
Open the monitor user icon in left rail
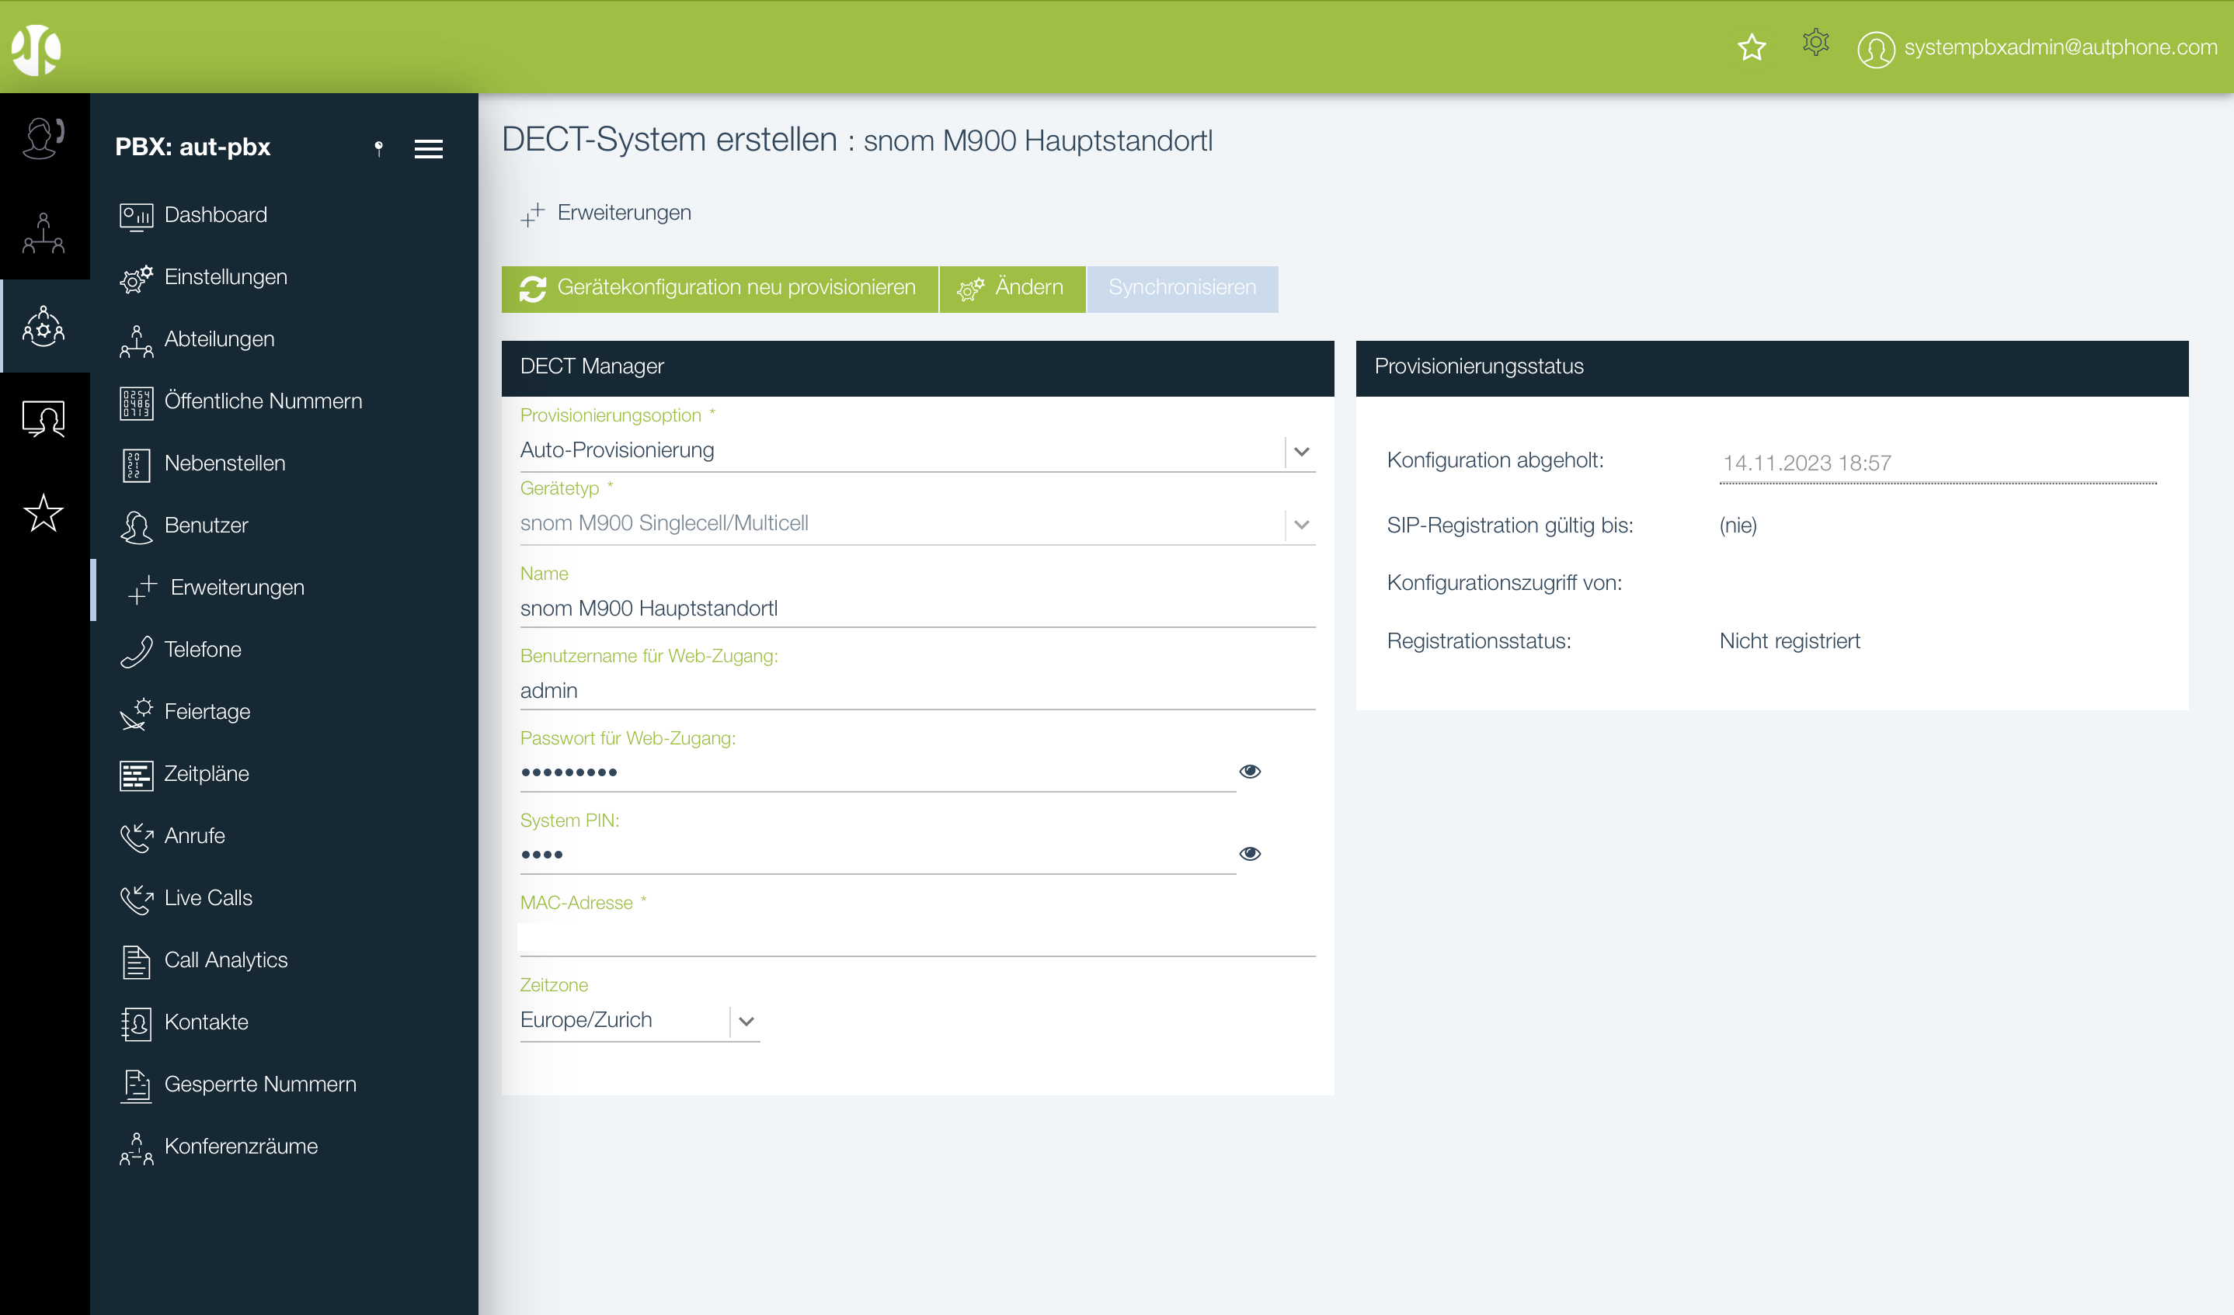click(x=43, y=418)
